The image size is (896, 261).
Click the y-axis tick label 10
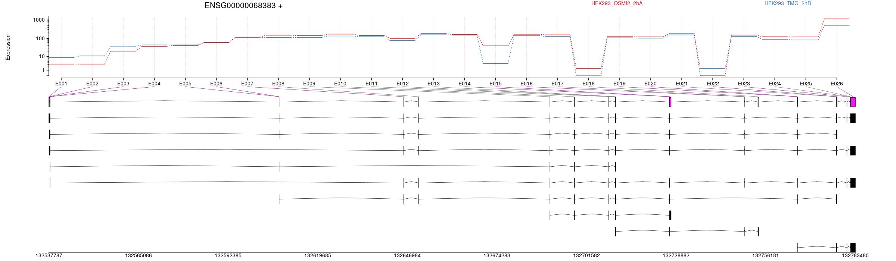point(41,57)
